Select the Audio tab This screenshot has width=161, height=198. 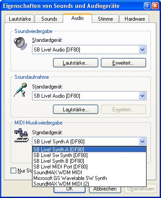coord(78,18)
